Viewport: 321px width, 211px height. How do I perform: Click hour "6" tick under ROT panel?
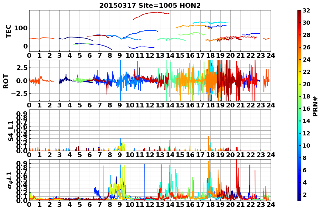tap(90, 105)
